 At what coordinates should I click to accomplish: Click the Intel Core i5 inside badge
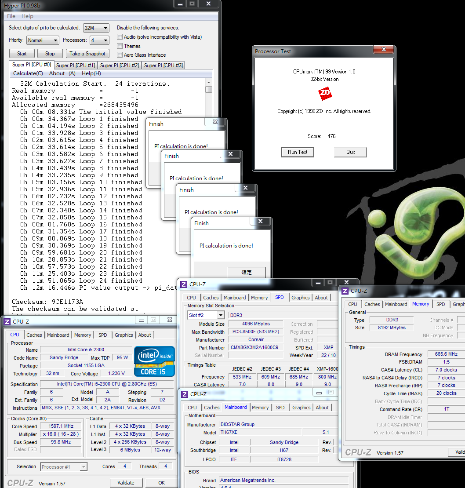pos(154,361)
